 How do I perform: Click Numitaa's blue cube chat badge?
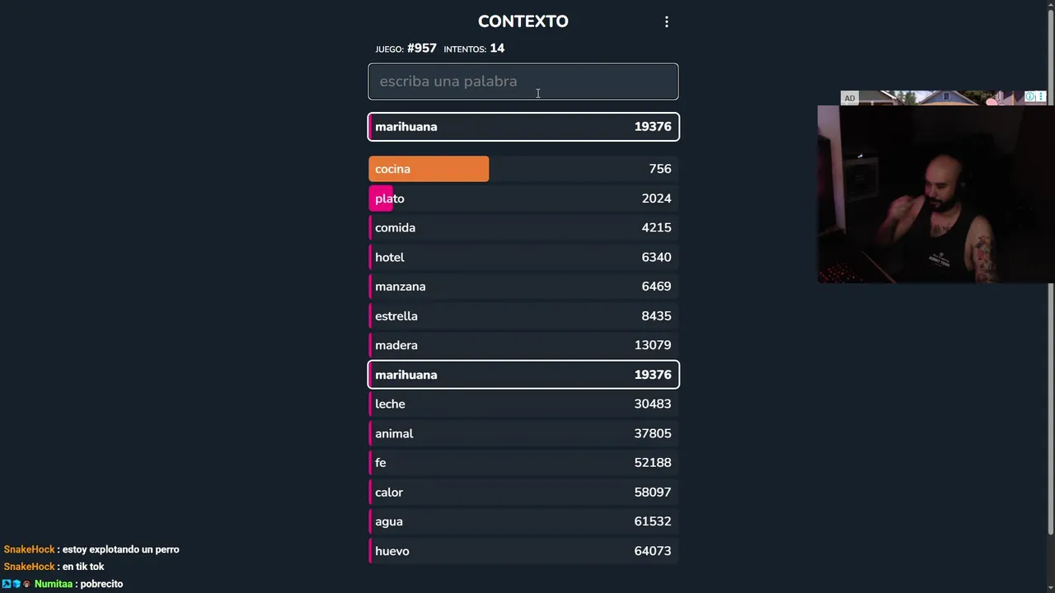pyautogui.click(x=16, y=584)
